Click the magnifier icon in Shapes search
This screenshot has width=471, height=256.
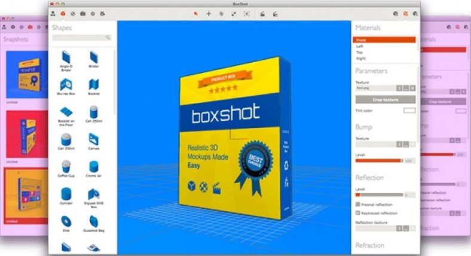pyautogui.click(x=108, y=38)
